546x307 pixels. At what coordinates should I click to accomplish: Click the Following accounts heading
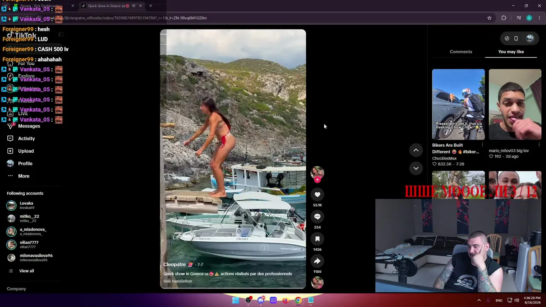[25, 193]
